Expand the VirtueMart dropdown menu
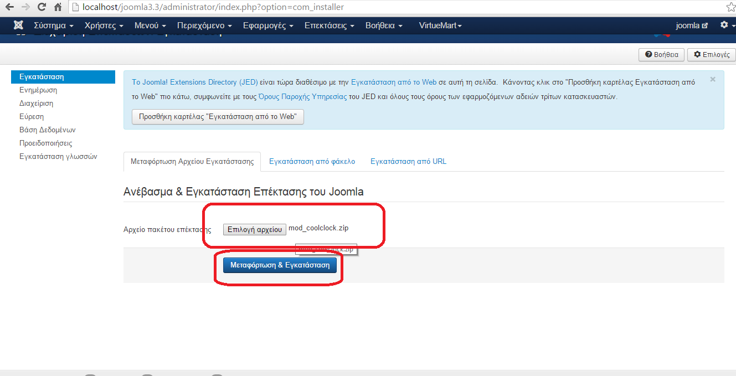The width and height of the screenshot is (736, 376). tap(440, 25)
